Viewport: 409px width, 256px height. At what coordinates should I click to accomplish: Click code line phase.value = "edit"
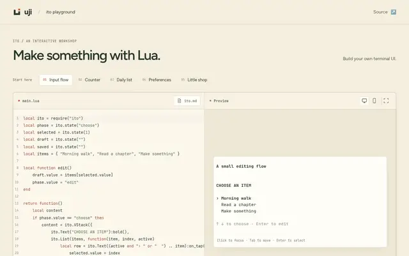coord(56,182)
